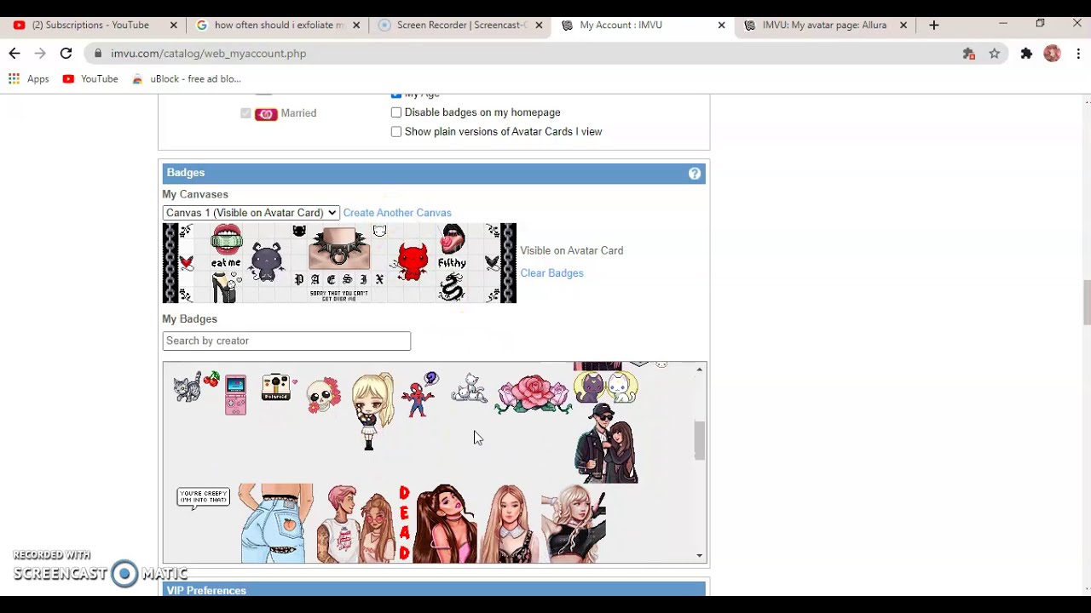
Task: Close the Subscriptions - YouTube tab
Action: 174,26
